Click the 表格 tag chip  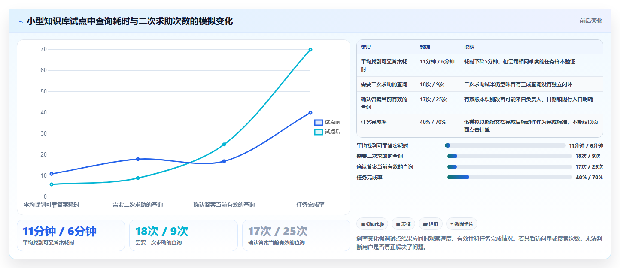coord(403,224)
